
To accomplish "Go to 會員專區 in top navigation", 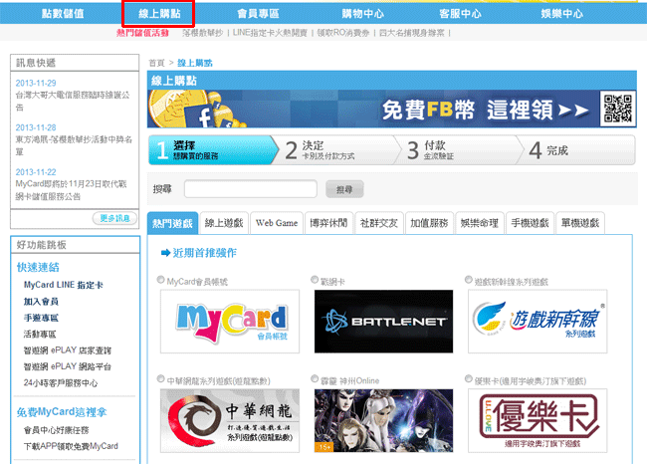I will tap(259, 14).
